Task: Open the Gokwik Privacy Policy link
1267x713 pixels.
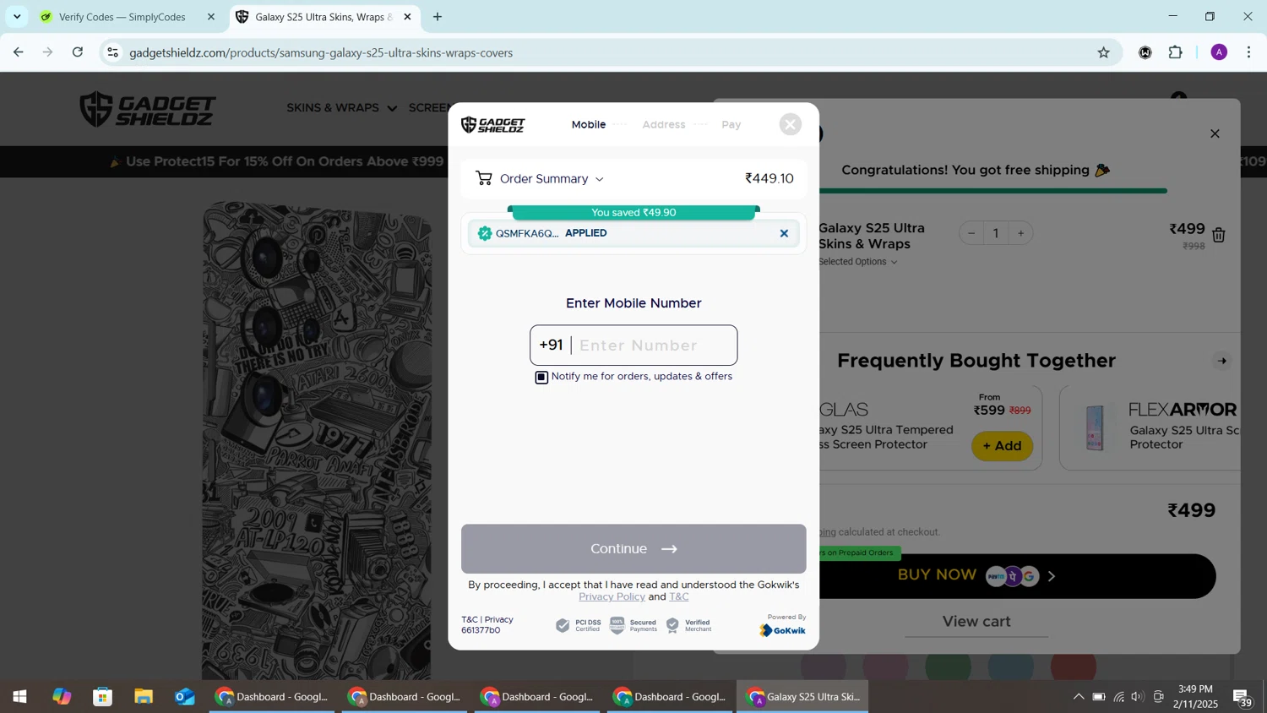Action: point(612,597)
